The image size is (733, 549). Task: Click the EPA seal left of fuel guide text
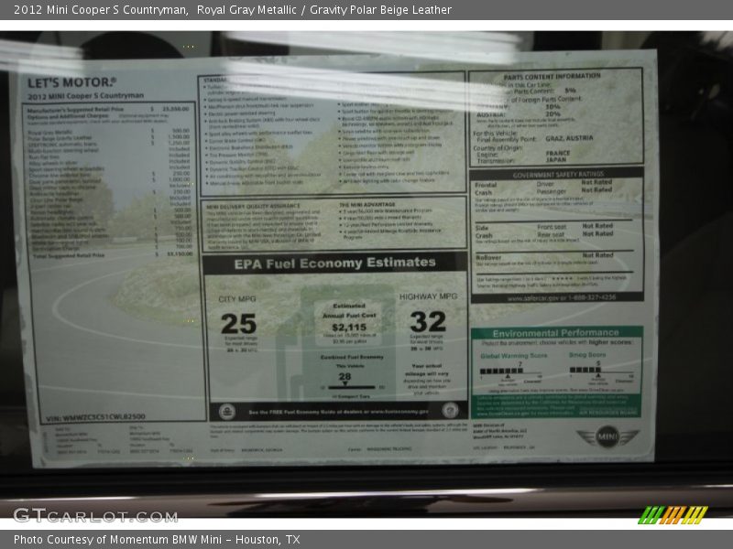(226, 412)
